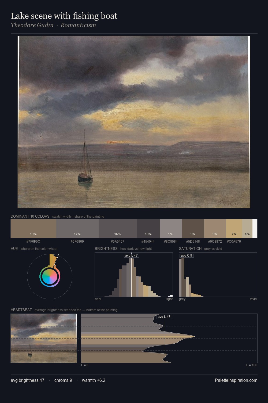Click 'avg brightness 47' in footer

tap(28, 380)
